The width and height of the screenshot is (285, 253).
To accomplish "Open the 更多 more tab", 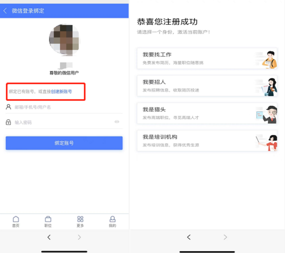I will 80,221.
